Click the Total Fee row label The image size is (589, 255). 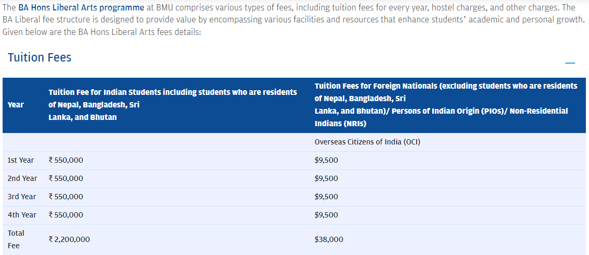pos(16,239)
